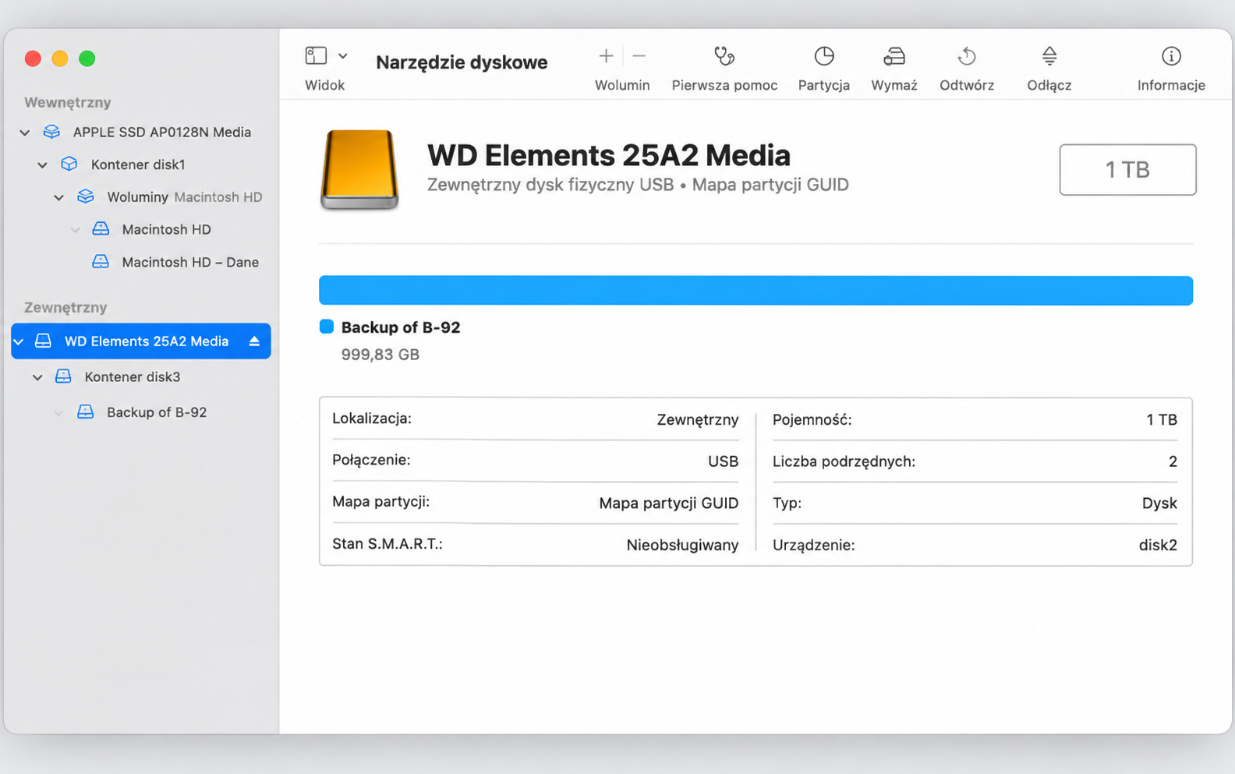
Task: Click the Nieobsługiwany S.M.A.R.T. value
Action: pos(682,545)
